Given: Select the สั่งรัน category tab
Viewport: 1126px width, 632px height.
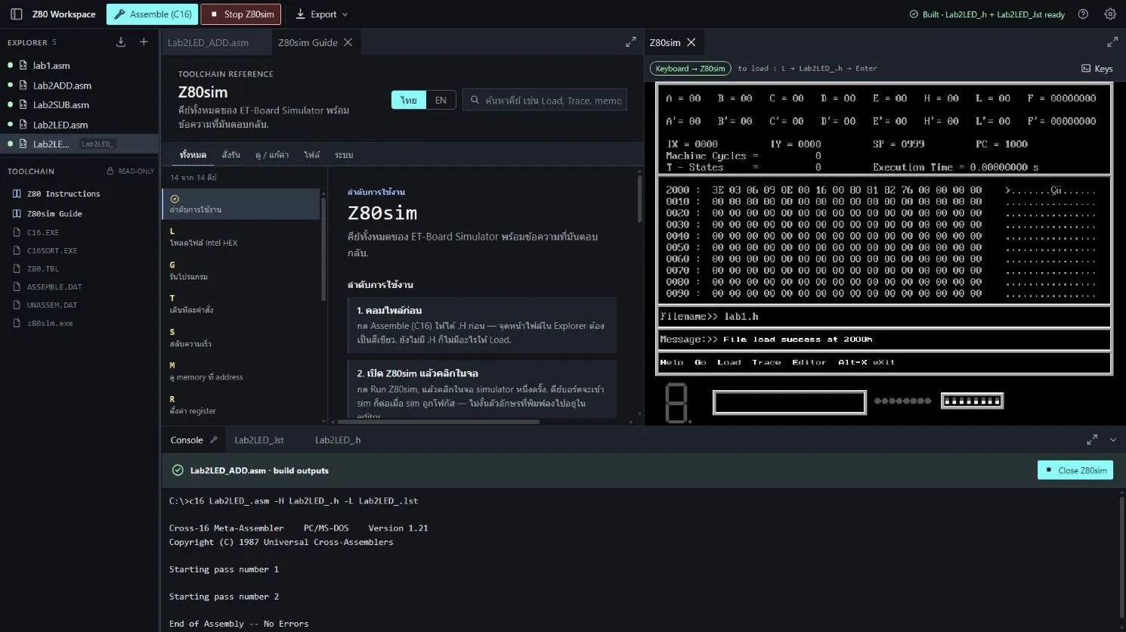Looking at the screenshot, I should coord(231,155).
